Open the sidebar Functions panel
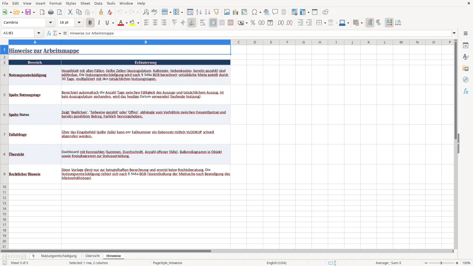The image size is (473, 266). click(466, 91)
